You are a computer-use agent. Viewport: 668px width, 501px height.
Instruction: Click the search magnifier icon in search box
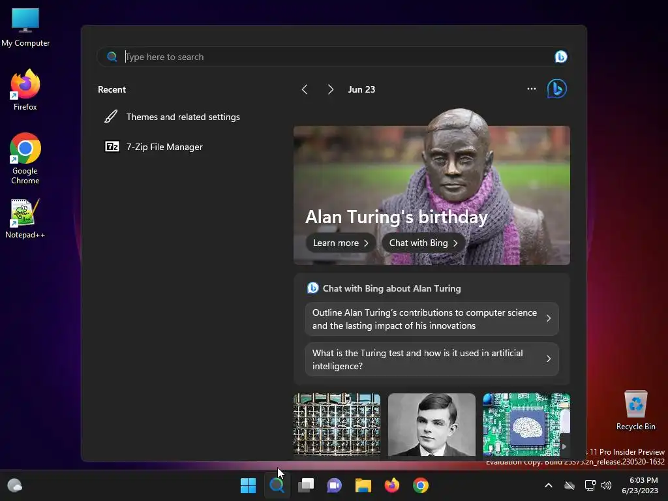[112, 57]
